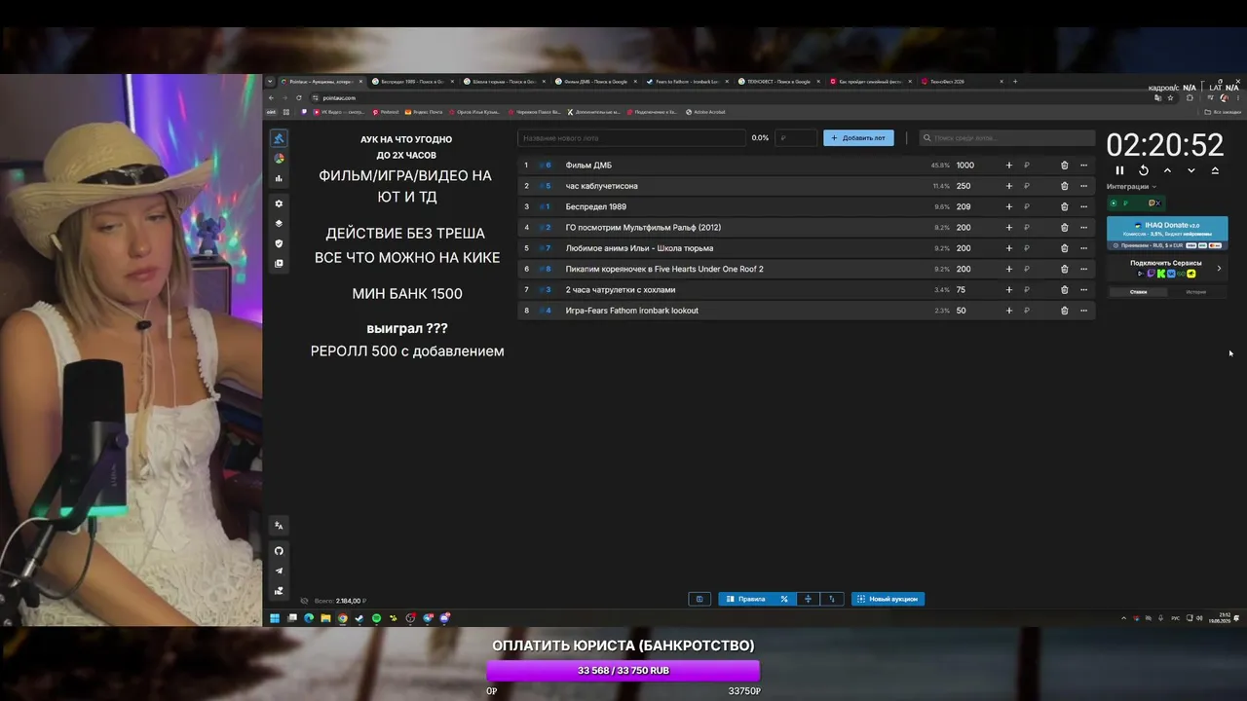Click the lot title Беспредел 1989
Viewport: 1247px width, 701px height.
coord(595,206)
